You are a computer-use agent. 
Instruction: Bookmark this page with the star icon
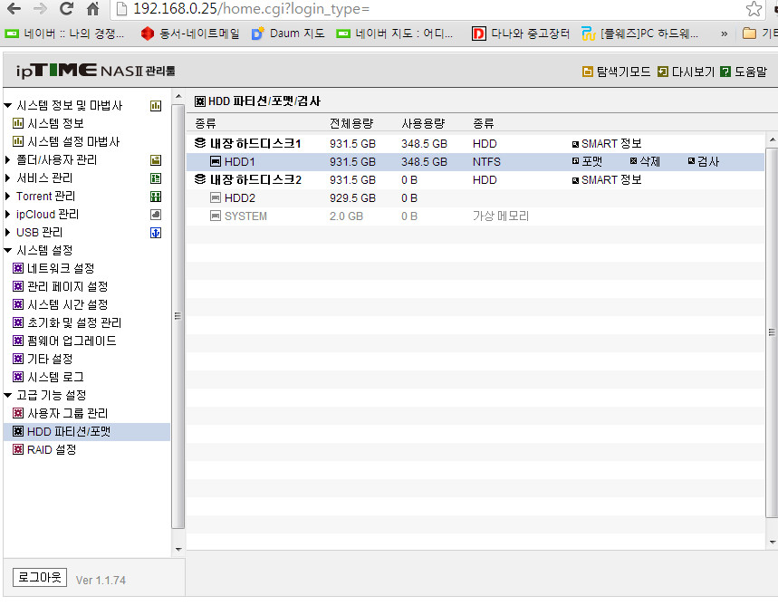click(754, 8)
